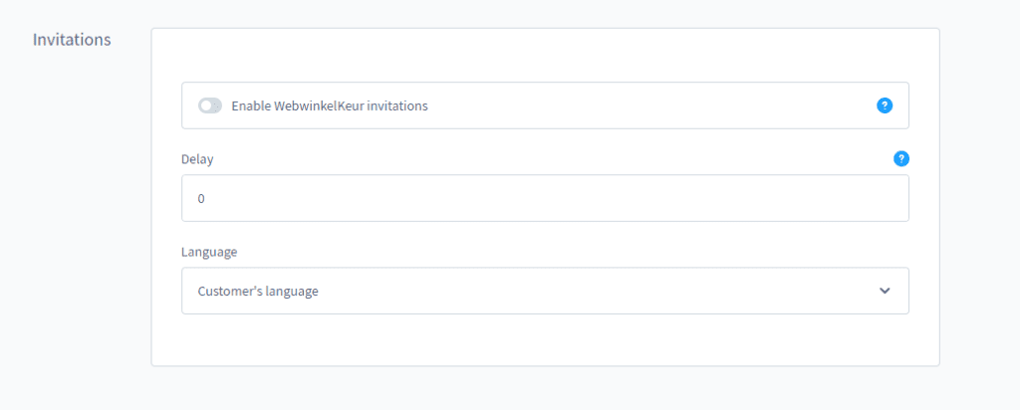
Task: Click the Delay input field
Action: coord(544,198)
